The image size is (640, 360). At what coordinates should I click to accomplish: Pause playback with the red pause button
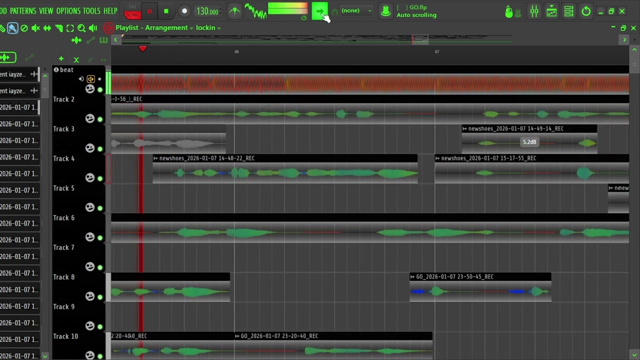point(149,11)
